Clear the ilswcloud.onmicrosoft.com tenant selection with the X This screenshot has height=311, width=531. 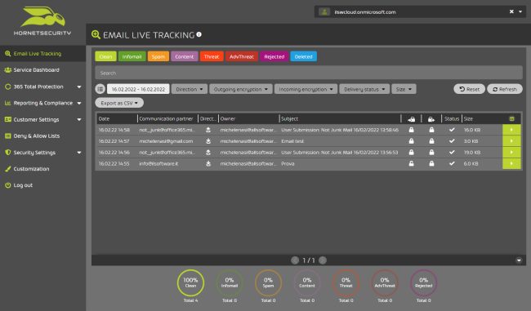click(x=511, y=11)
